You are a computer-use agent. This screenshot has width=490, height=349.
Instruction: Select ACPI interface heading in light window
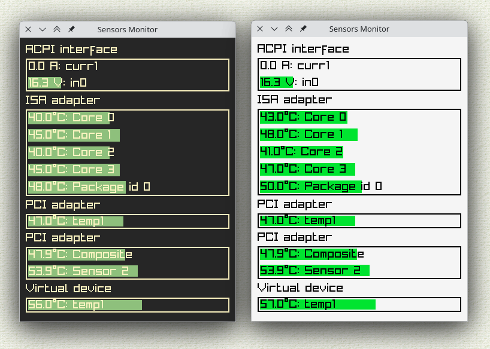click(x=303, y=49)
